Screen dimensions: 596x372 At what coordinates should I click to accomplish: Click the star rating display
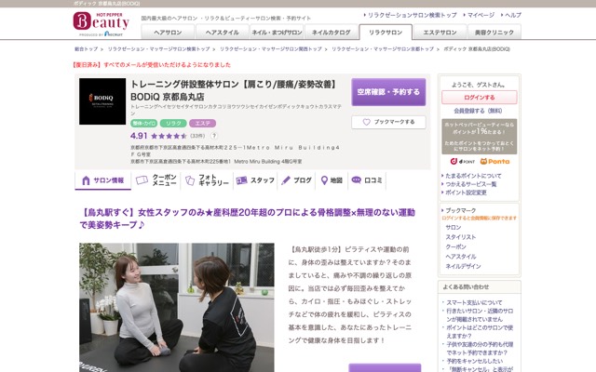point(169,136)
